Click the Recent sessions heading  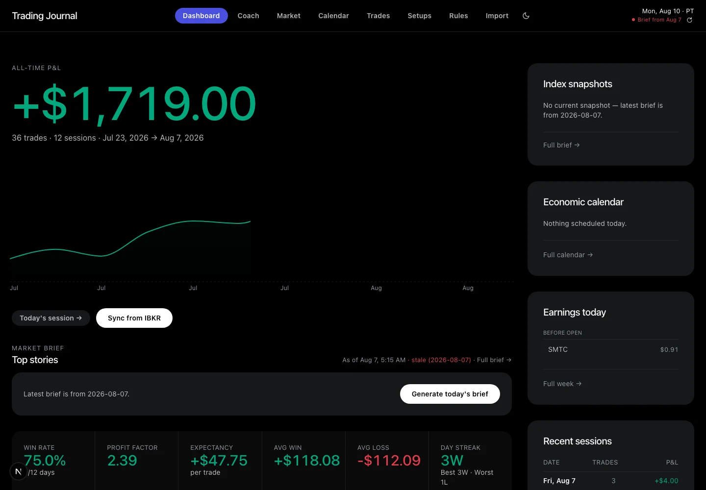click(578, 441)
